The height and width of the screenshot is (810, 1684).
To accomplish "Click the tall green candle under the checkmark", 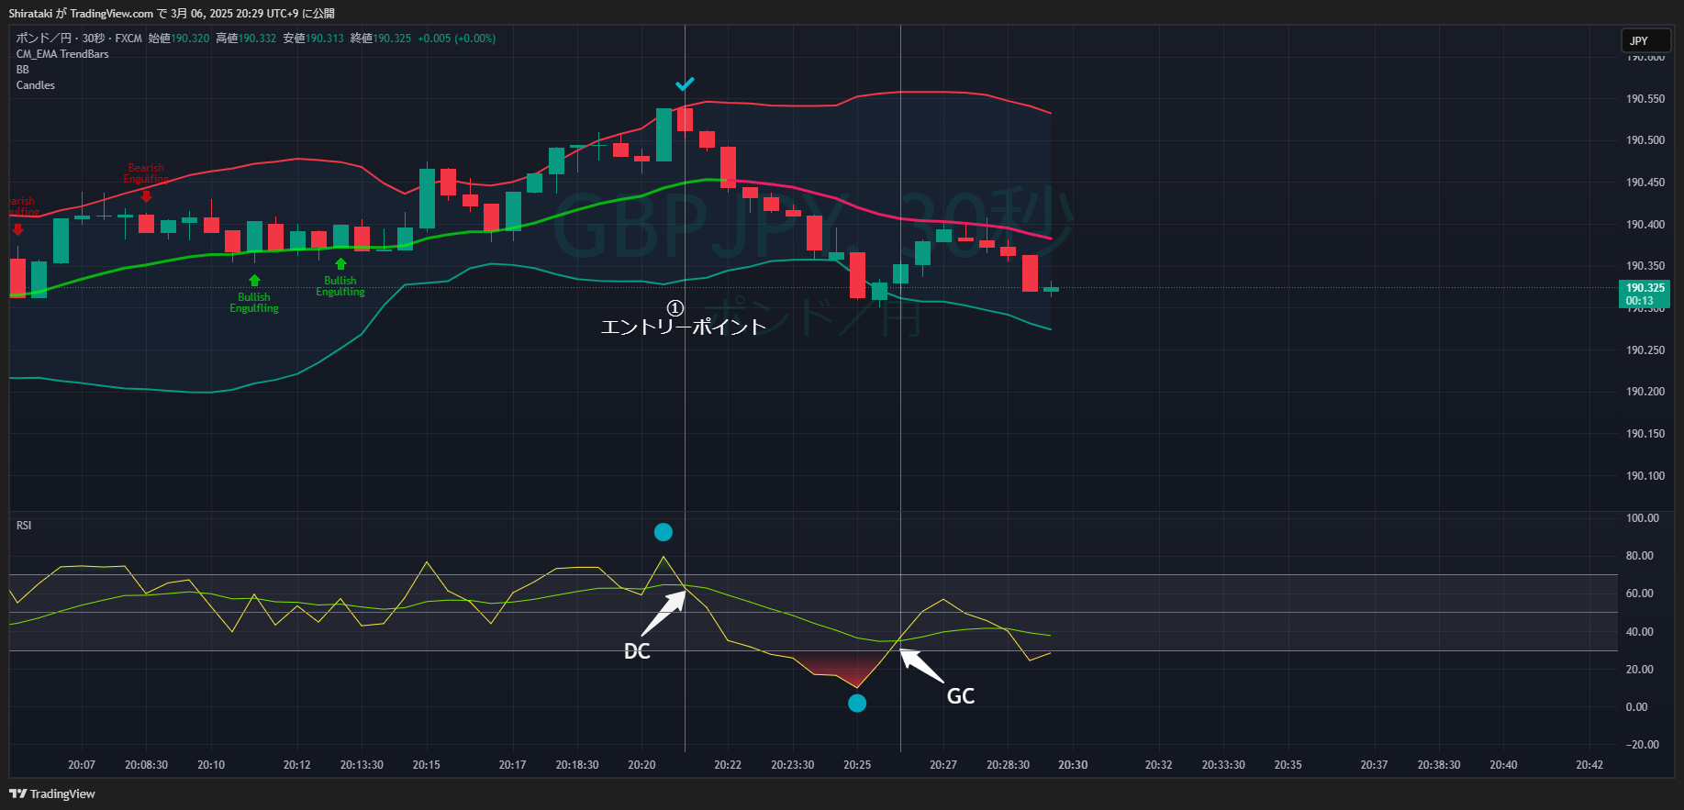I will tap(664, 135).
